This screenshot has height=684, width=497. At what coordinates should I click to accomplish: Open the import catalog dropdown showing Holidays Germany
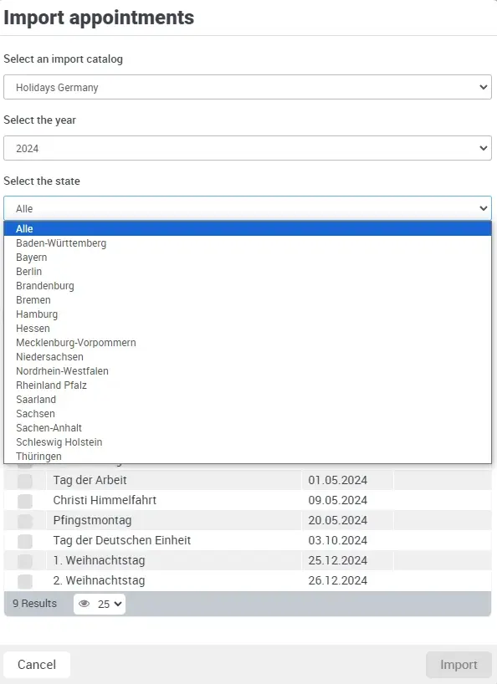248,86
